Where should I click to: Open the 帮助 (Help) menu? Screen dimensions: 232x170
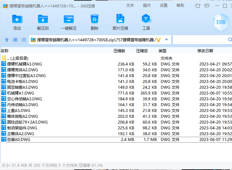click(x=180, y=5)
